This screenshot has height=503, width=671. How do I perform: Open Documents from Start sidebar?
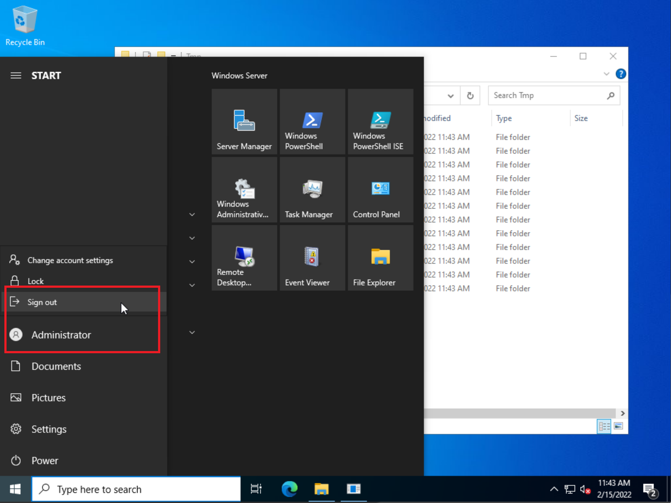83,366
